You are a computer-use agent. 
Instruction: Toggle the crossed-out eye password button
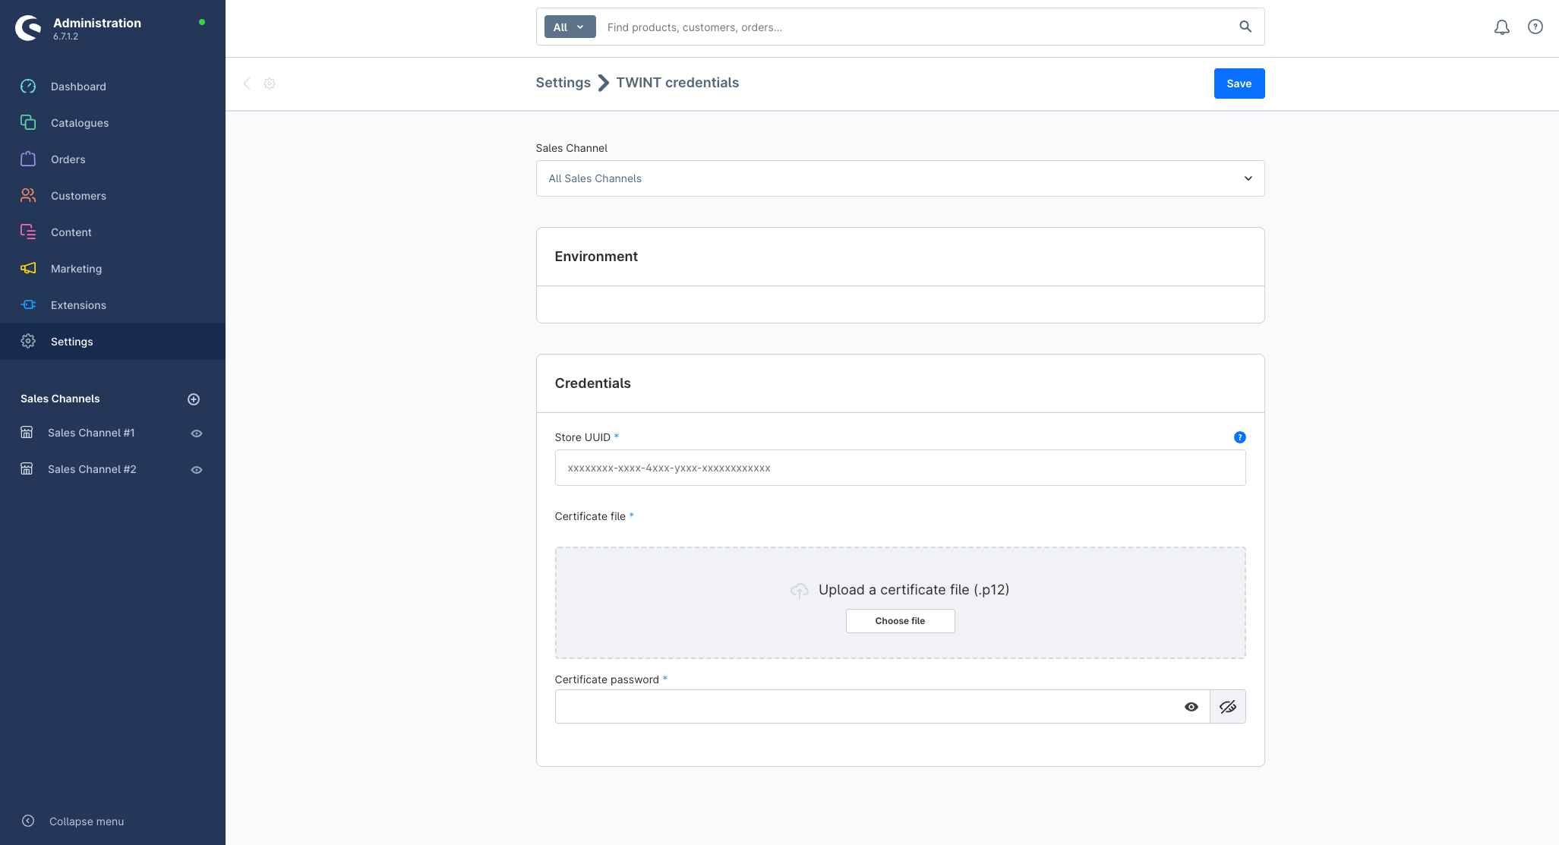pyautogui.click(x=1228, y=707)
